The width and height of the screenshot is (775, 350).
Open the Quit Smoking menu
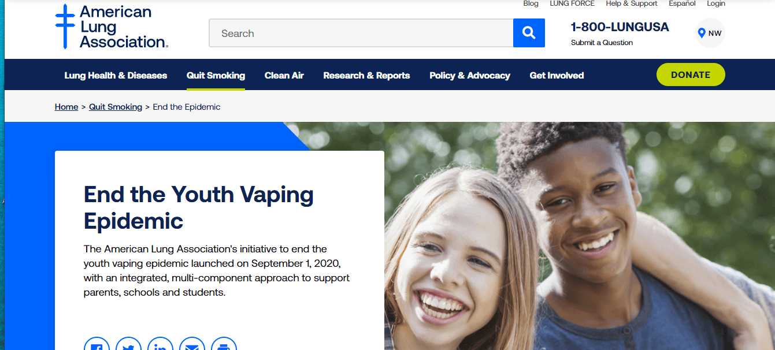tap(216, 75)
